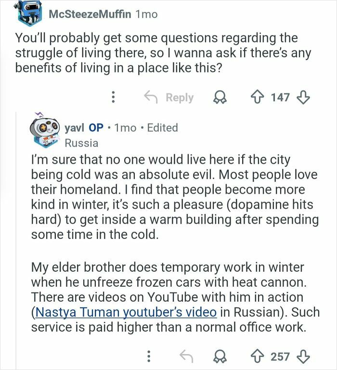Screen dimensions: 337x370
Task: Click the Russia user flair
Action: tap(81, 143)
